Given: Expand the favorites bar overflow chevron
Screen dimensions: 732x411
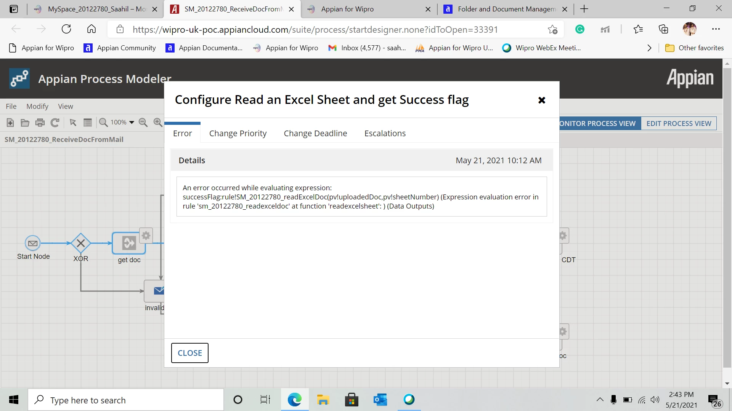Looking at the screenshot, I should 649,48.
